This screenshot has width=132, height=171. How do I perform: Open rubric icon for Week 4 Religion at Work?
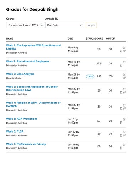[121, 108]
